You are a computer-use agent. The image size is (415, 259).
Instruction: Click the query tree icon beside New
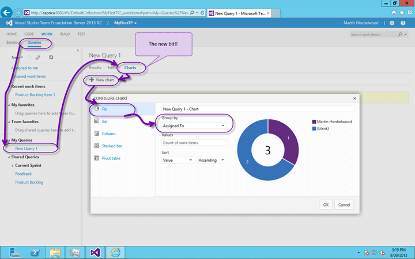38,57
